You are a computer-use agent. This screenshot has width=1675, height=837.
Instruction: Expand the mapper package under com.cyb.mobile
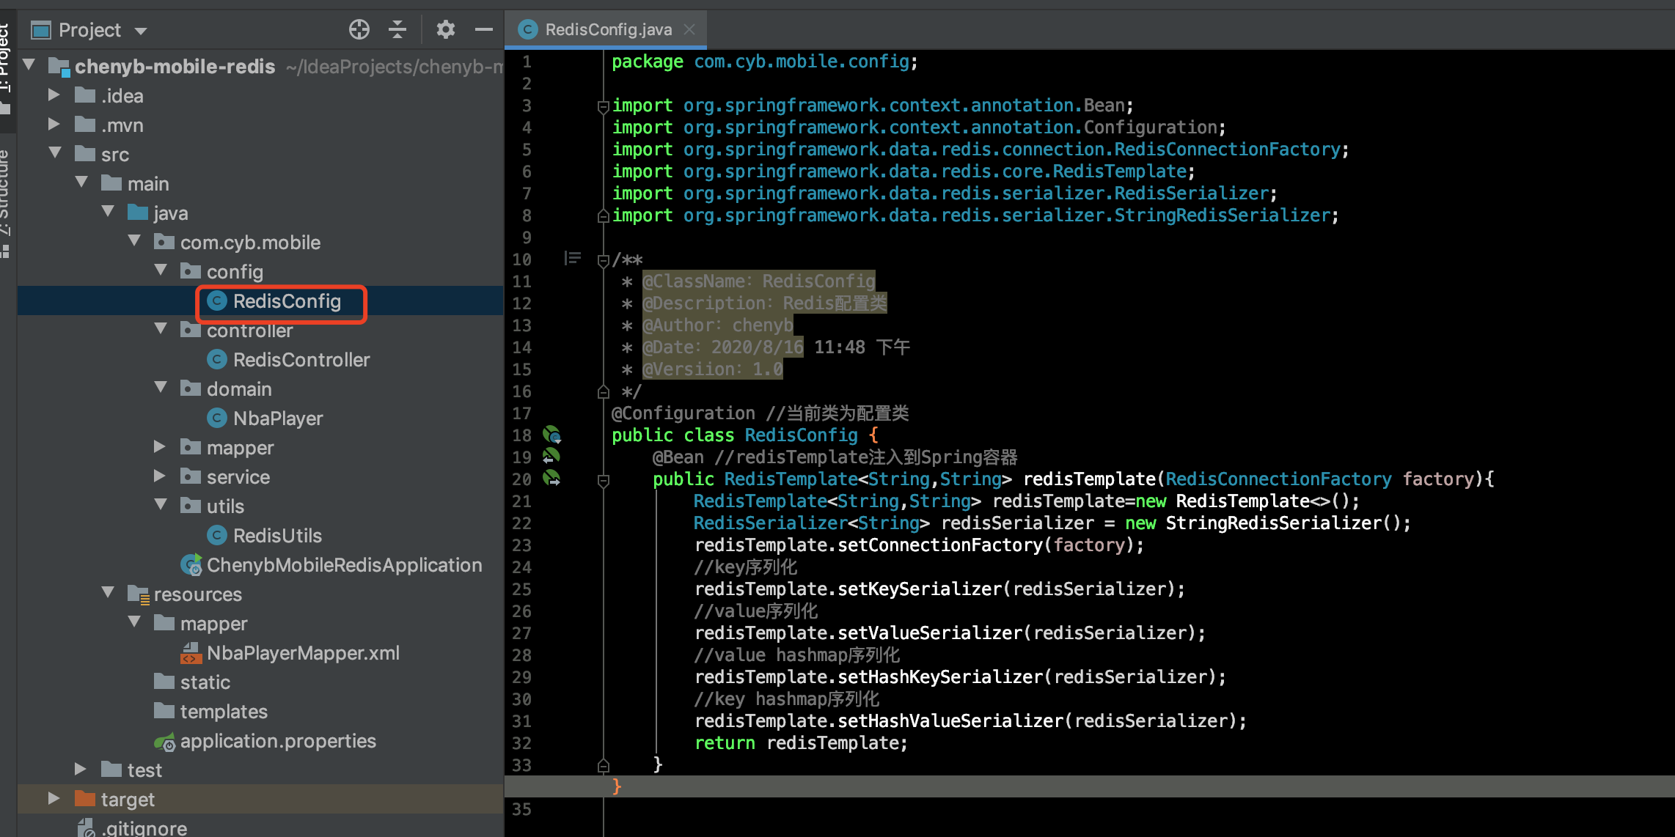pos(159,446)
